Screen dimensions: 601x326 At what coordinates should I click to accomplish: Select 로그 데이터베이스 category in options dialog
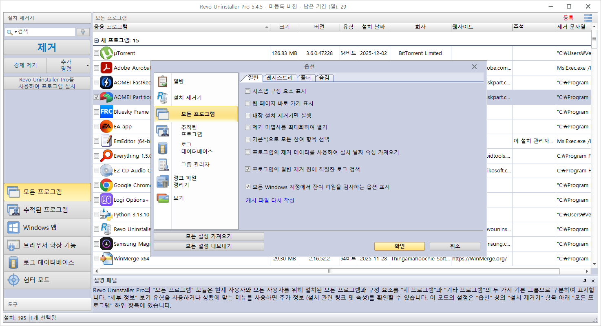(196, 148)
